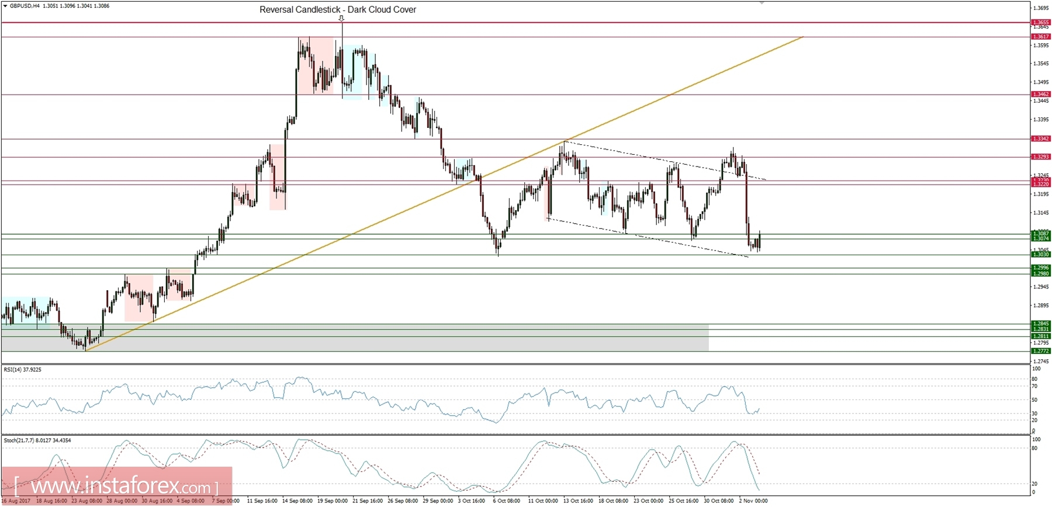1052x507 pixels.
Task: Click the '11 Oct 00:00' time axis label
Action: tap(543, 501)
